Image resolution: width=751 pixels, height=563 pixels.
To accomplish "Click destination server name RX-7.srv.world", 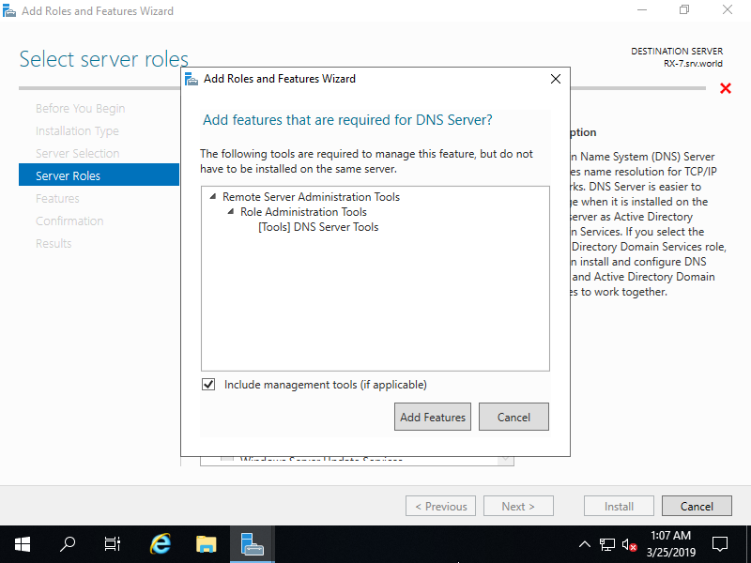I will [x=693, y=64].
